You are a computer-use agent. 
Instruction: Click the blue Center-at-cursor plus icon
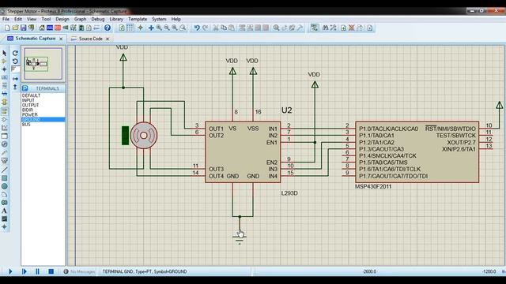click(151, 28)
